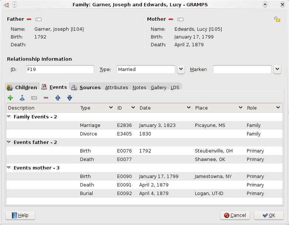The height and width of the screenshot is (225, 289).
Task: Collapse the Family Events group
Action: click(x=9, y=117)
